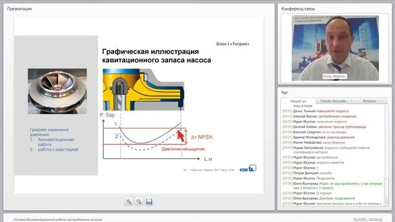Click the chat scrollbar down arrow
Image resolution: width=395 pixels, height=222 pixels.
387,204
